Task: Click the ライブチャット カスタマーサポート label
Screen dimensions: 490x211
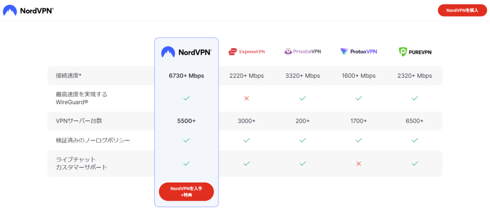Action: [81, 164]
